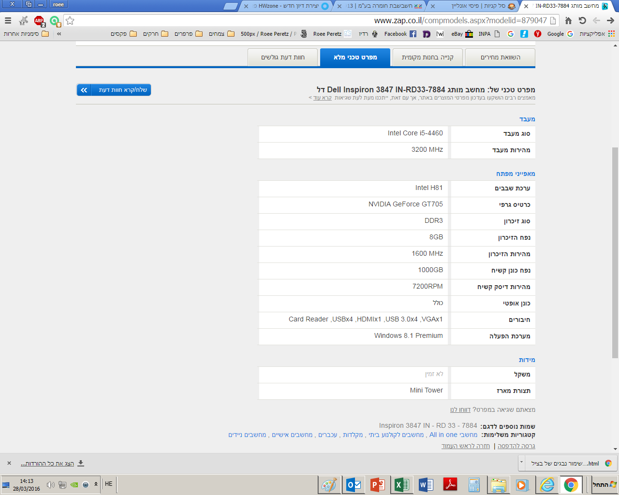This screenshot has width=619, height=495.
Task: Close the downloads bar
Action: (x=9, y=463)
